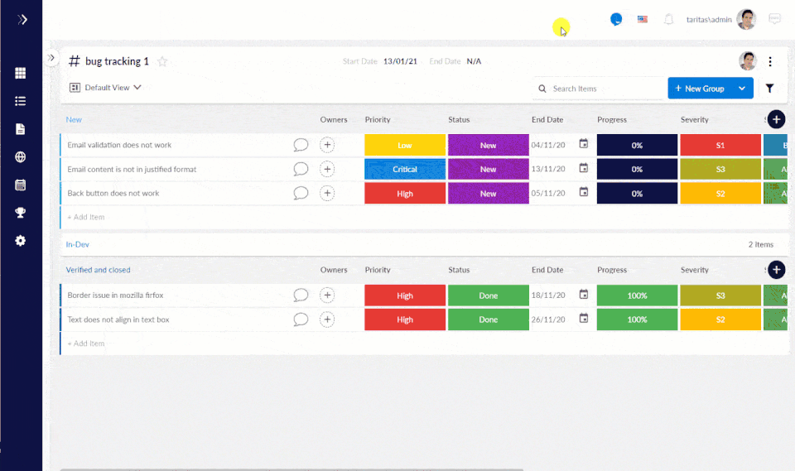Add owner to Border issue in mozilla firfox

pyautogui.click(x=327, y=295)
